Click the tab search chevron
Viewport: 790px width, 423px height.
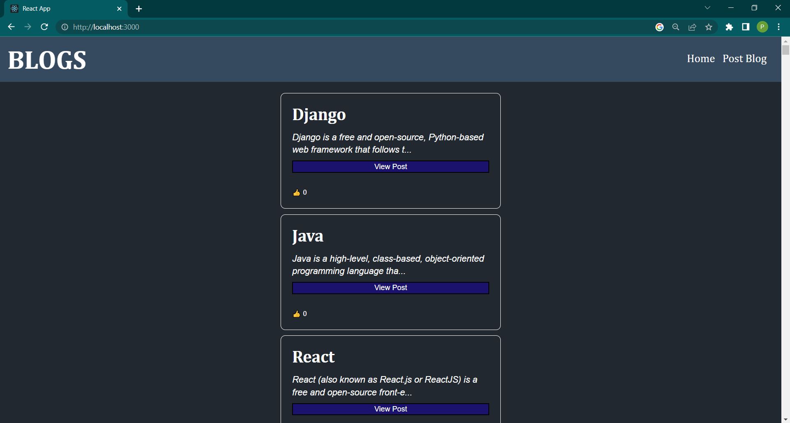[x=707, y=7]
